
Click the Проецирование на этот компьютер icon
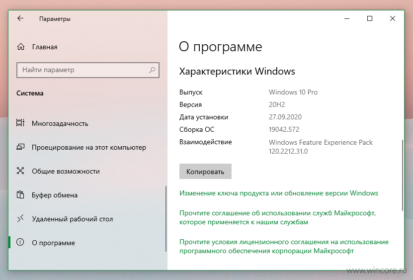[x=20, y=147]
